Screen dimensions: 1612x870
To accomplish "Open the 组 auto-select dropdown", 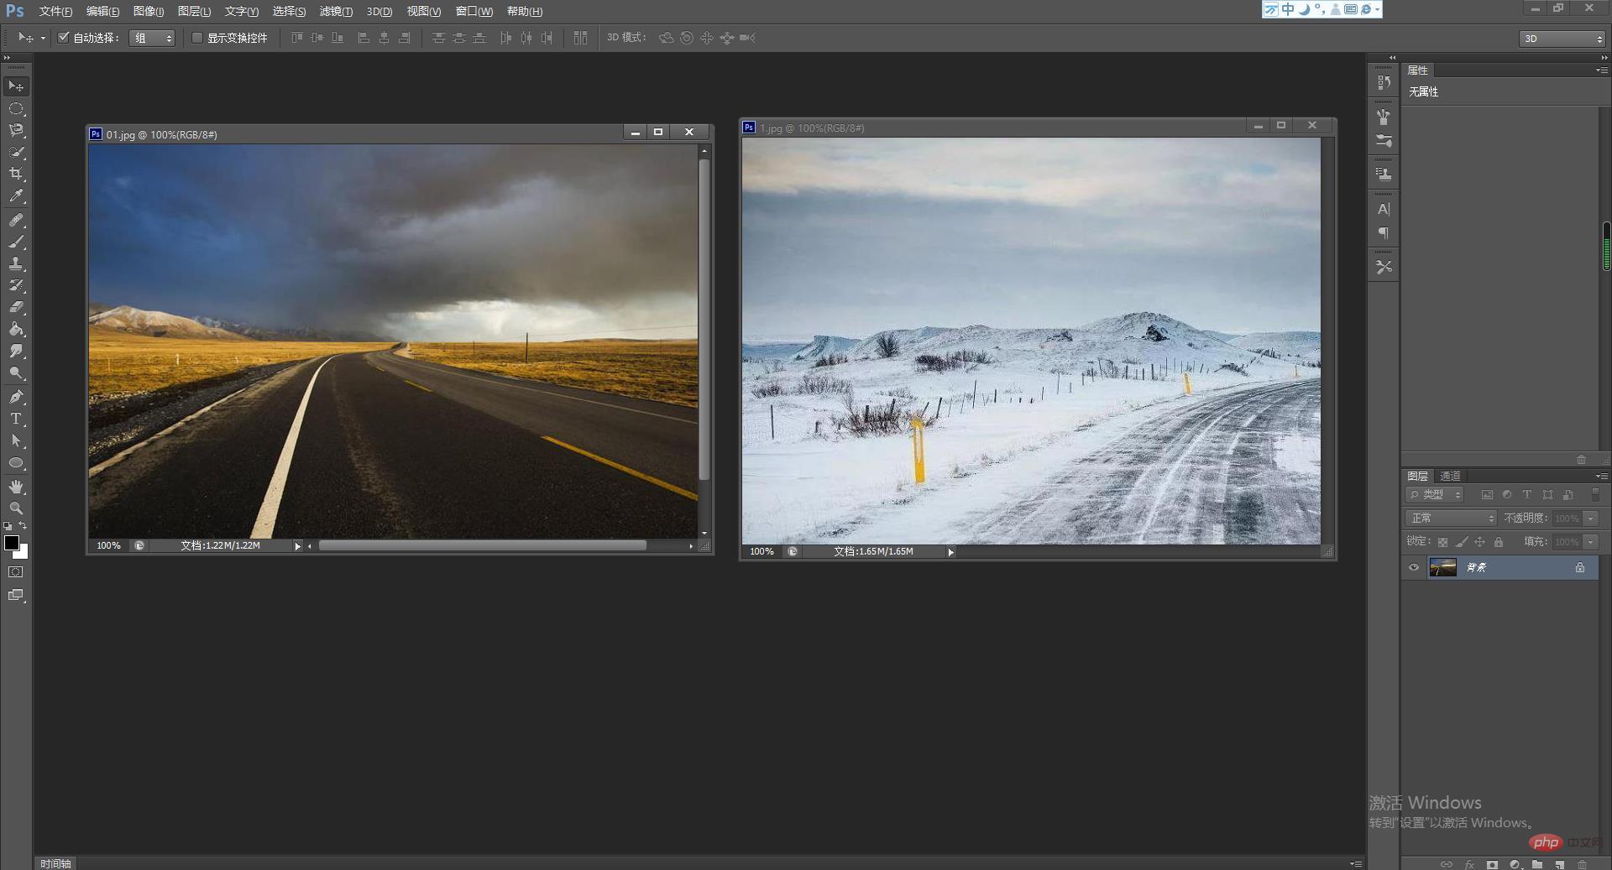I will 152,38.
